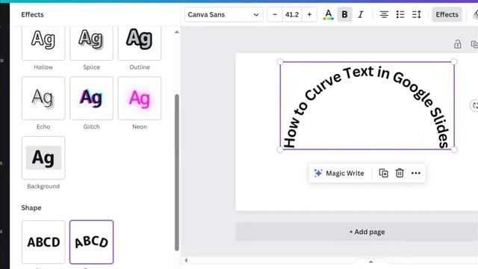Open the text color picker
The width and height of the screenshot is (478, 269).
(x=329, y=15)
